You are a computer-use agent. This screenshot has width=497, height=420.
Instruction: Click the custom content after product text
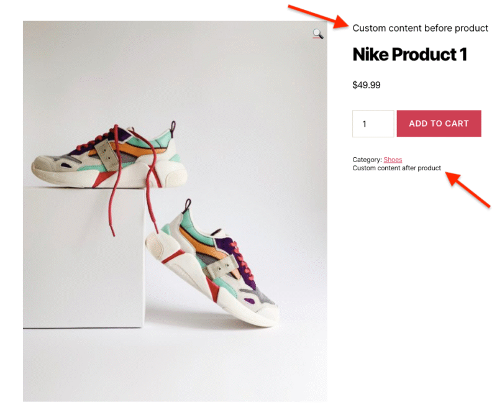coord(396,168)
